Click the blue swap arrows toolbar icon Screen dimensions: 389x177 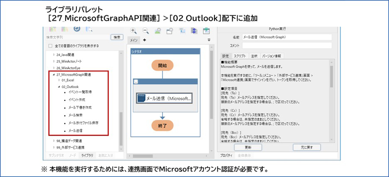point(194,31)
